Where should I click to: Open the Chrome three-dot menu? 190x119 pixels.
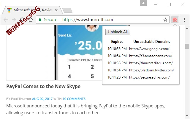coord(184,20)
